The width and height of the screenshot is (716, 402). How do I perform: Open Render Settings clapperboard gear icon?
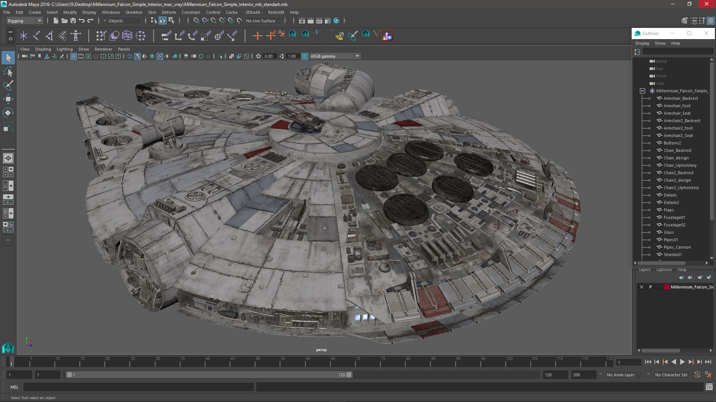coord(328,21)
